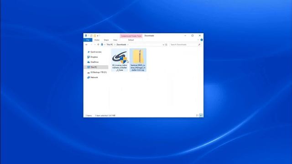Click the Forward navigation arrow
Screen dimensions: 292x164
pos(91,45)
